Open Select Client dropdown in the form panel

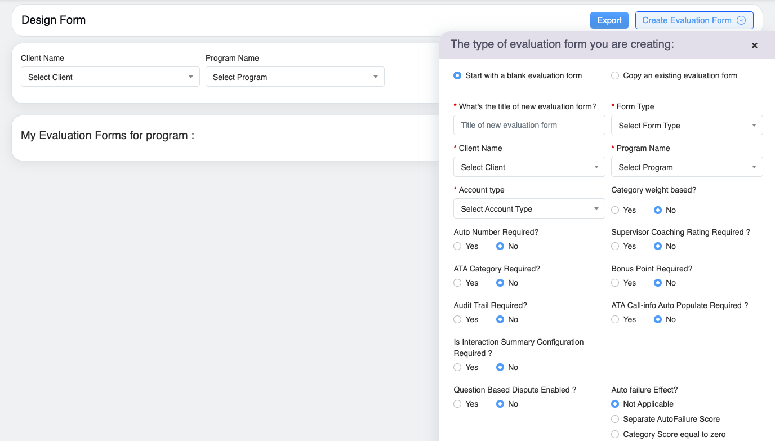point(529,167)
